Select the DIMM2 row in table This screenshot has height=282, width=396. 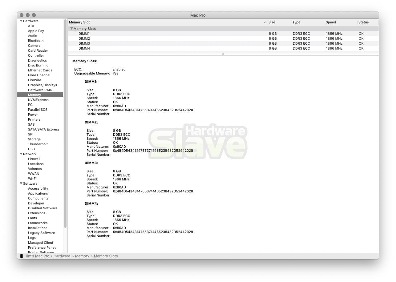tap(223, 38)
